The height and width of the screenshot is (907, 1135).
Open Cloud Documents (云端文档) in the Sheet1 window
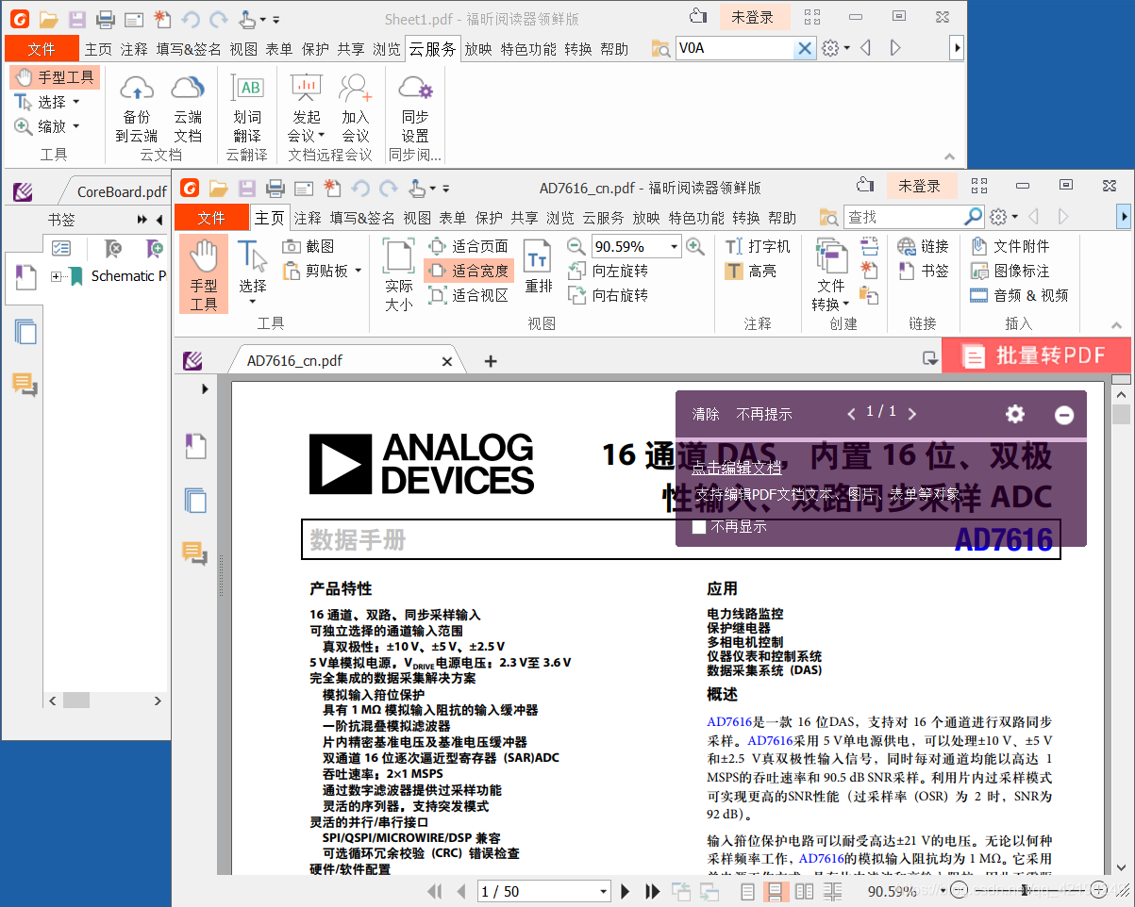pyautogui.click(x=188, y=107)
